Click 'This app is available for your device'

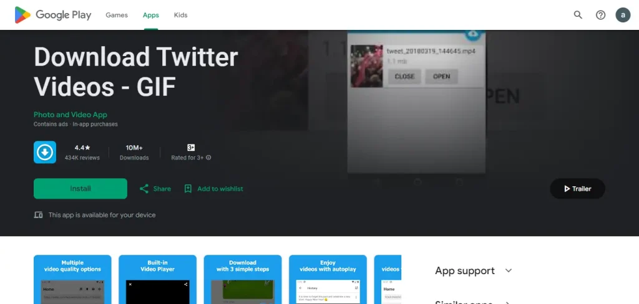(102, 215)
